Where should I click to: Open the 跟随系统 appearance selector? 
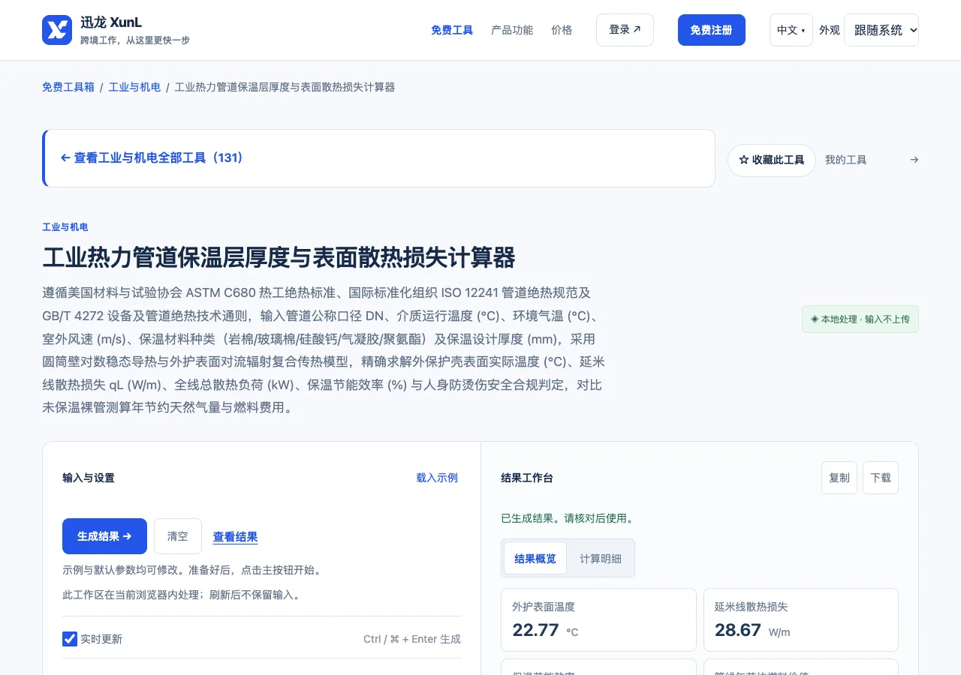pyautogui.click(x=881, y=30)
